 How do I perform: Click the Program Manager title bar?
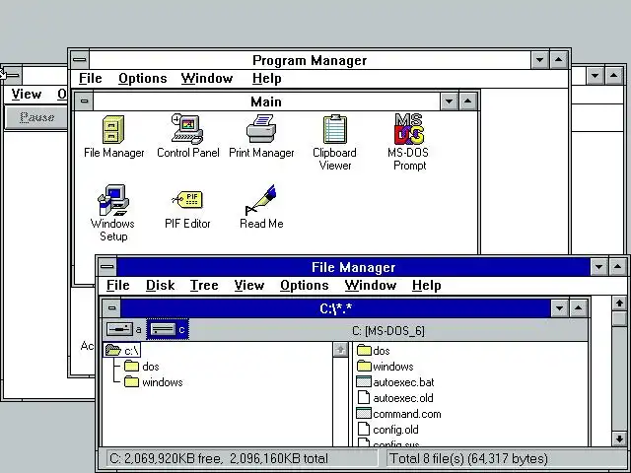pos(310,60)
